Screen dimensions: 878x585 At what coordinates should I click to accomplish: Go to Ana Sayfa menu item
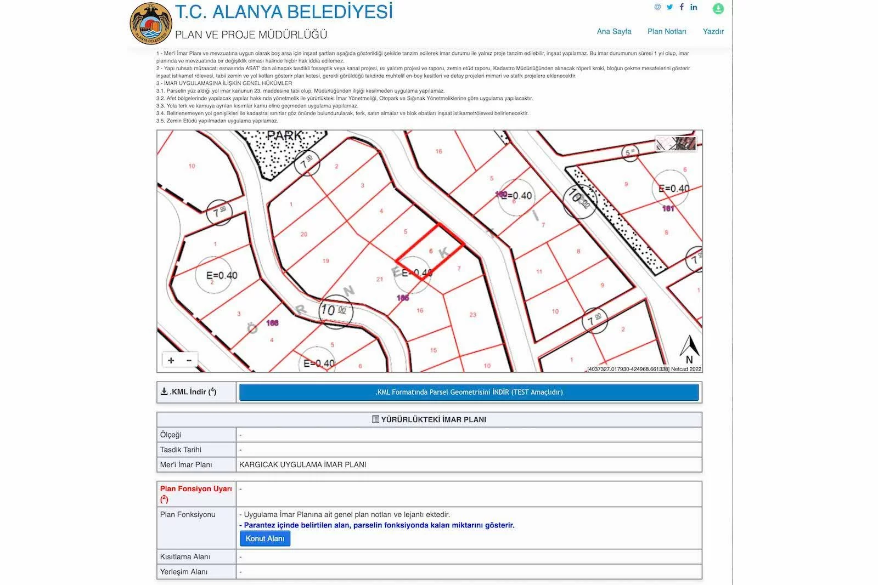614,31
